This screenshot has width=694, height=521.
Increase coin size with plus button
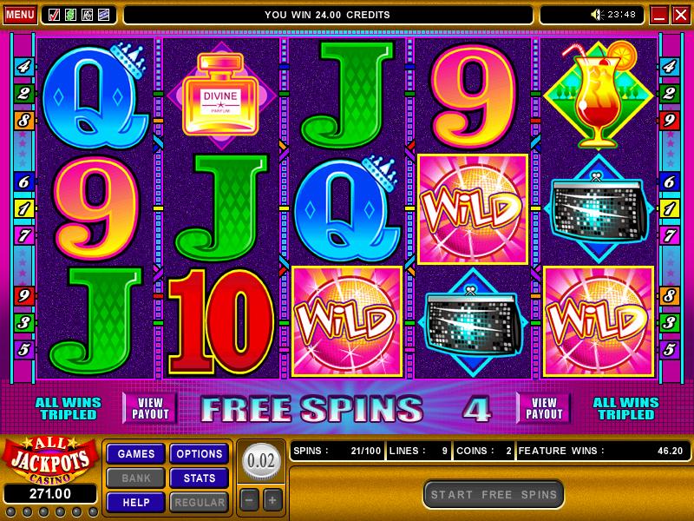pyautogui.click(x=272, y=501)
